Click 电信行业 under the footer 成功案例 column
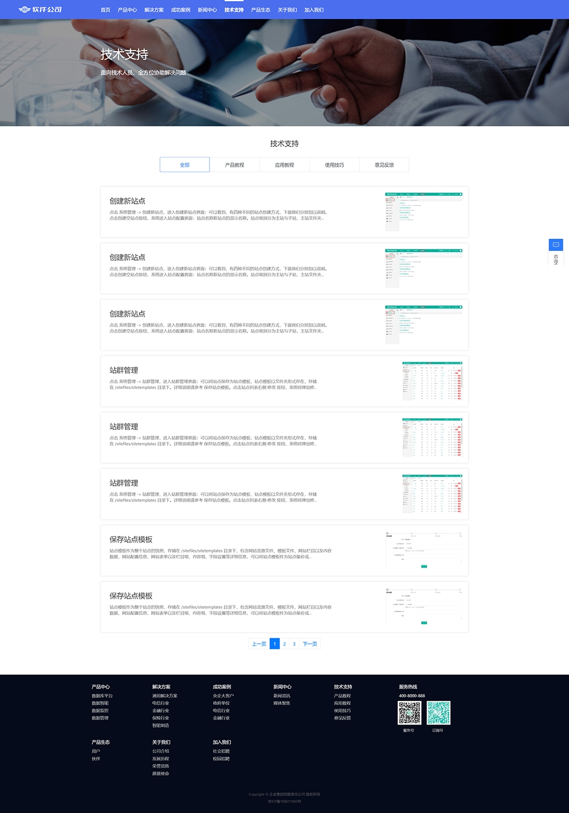The image size is (569, 813). click(x=221, y=711)
